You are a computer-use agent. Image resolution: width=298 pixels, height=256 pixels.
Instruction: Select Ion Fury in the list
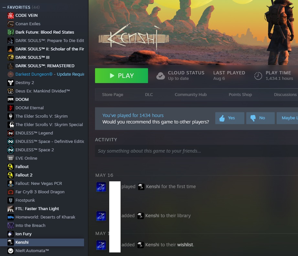42,234
